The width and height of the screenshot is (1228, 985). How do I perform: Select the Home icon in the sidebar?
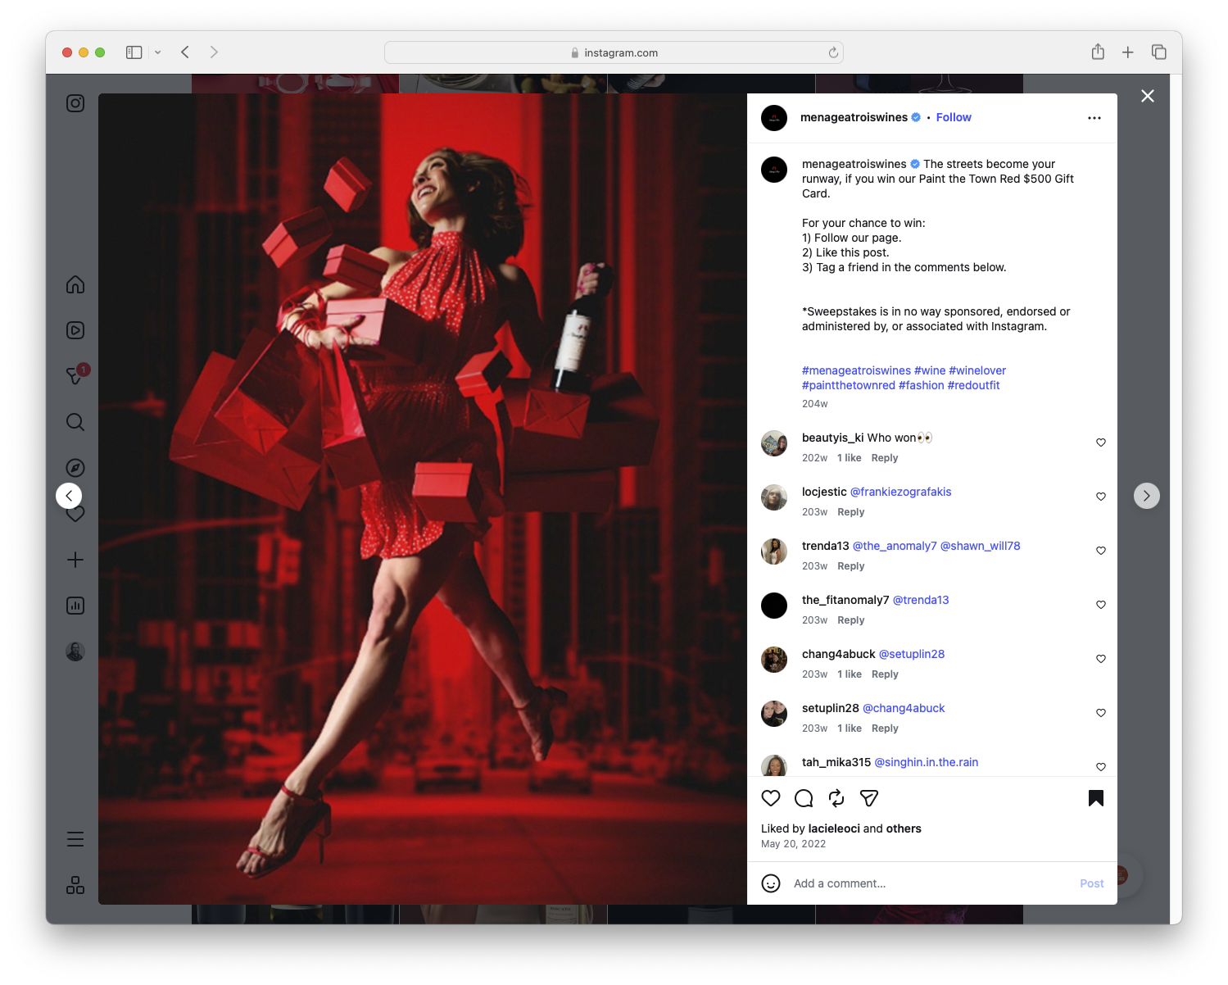75,284
